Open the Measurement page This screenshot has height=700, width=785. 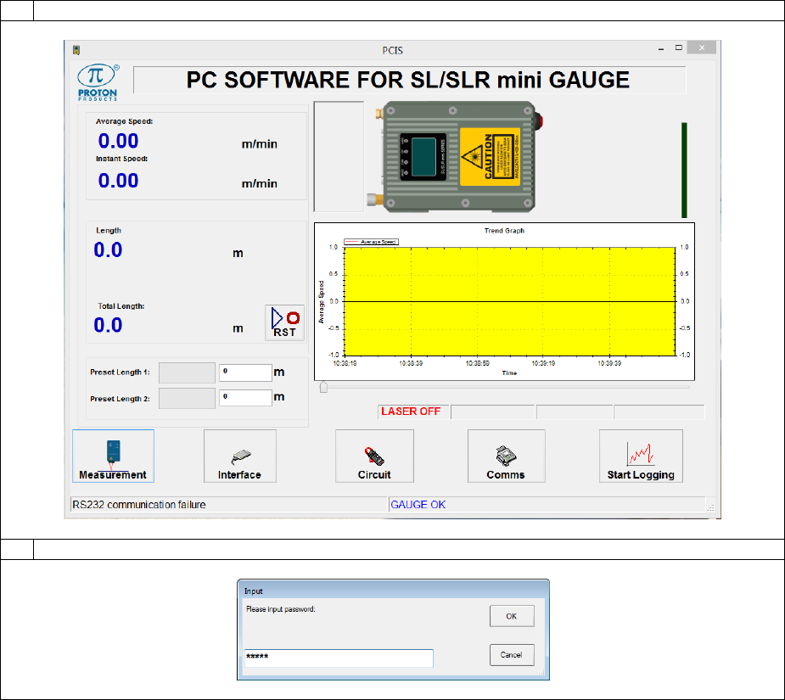(113, 456)
